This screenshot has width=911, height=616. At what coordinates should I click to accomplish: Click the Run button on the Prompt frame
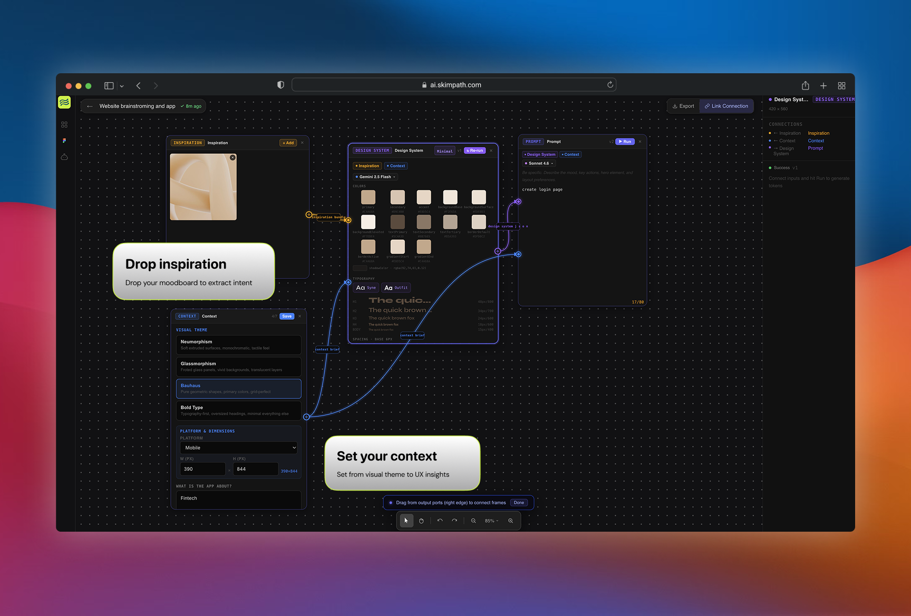click(625, 141)
